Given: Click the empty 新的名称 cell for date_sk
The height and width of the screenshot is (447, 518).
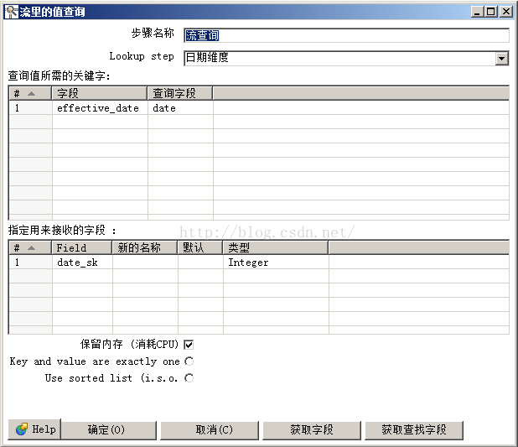Looking at the screenshot, I should pos(145,262).
